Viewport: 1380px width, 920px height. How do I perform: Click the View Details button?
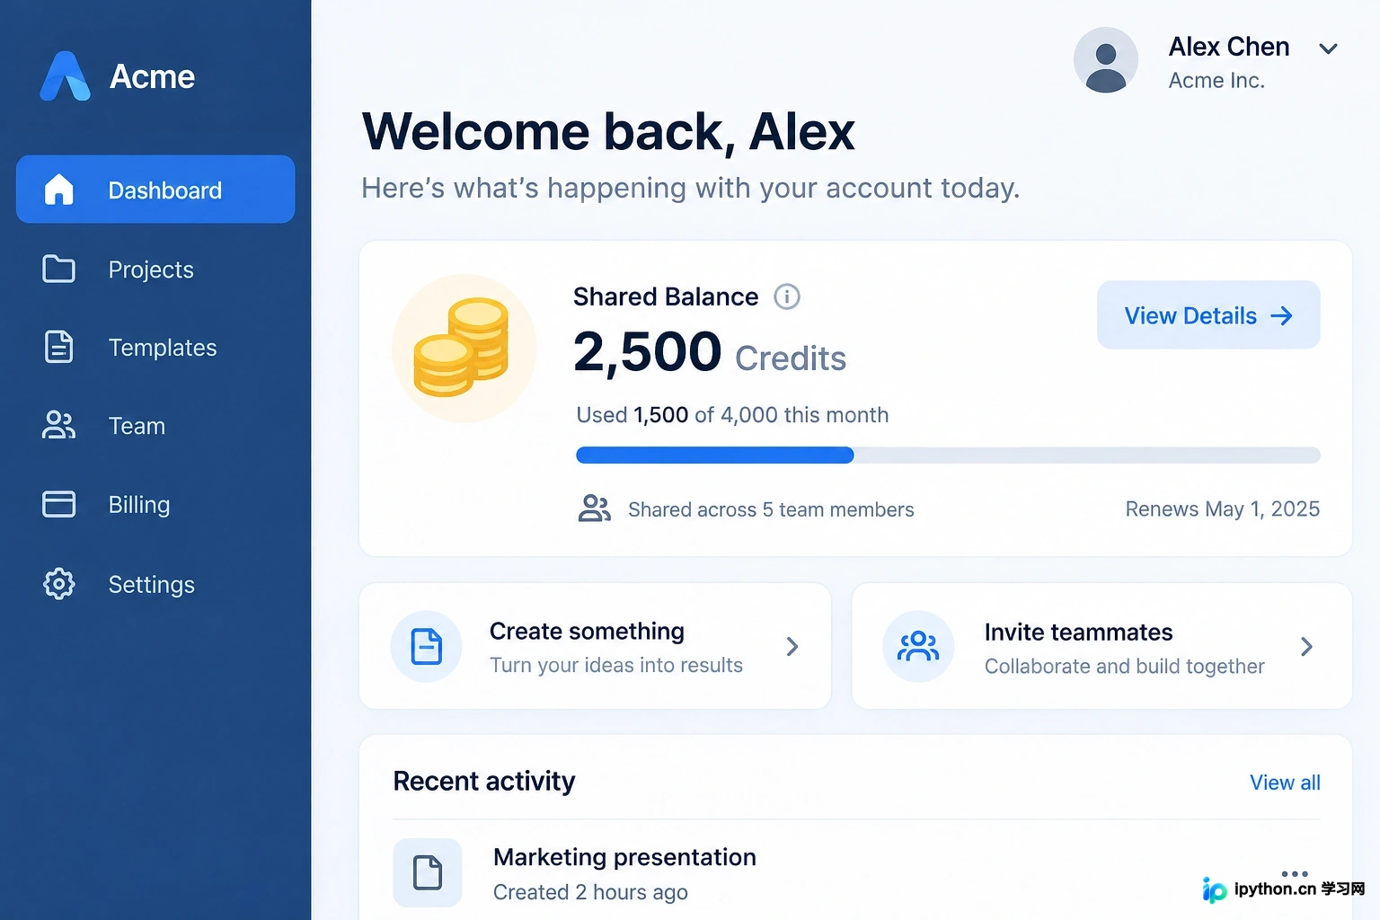coord(1208,315)
